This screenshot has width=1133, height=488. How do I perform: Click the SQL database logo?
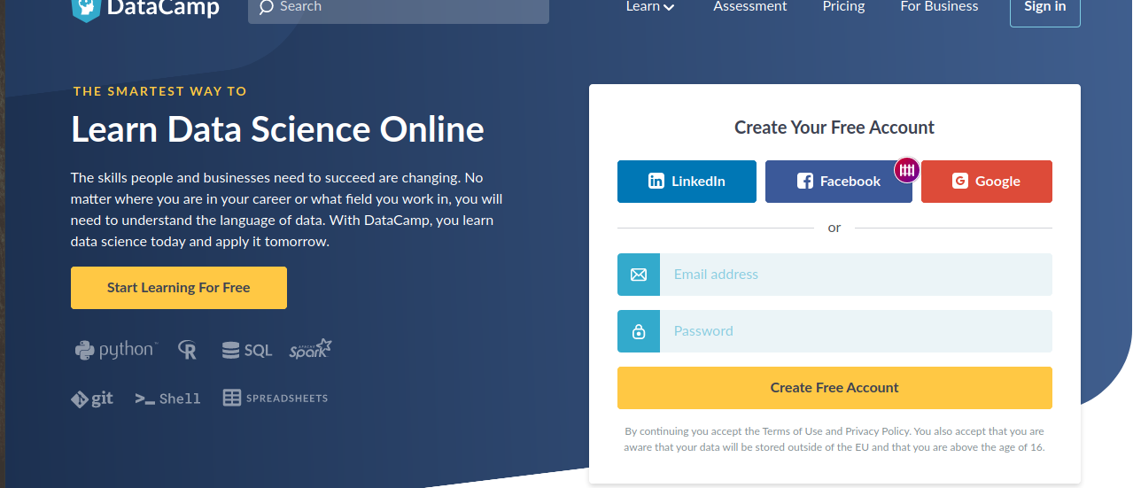coord(247,351)
